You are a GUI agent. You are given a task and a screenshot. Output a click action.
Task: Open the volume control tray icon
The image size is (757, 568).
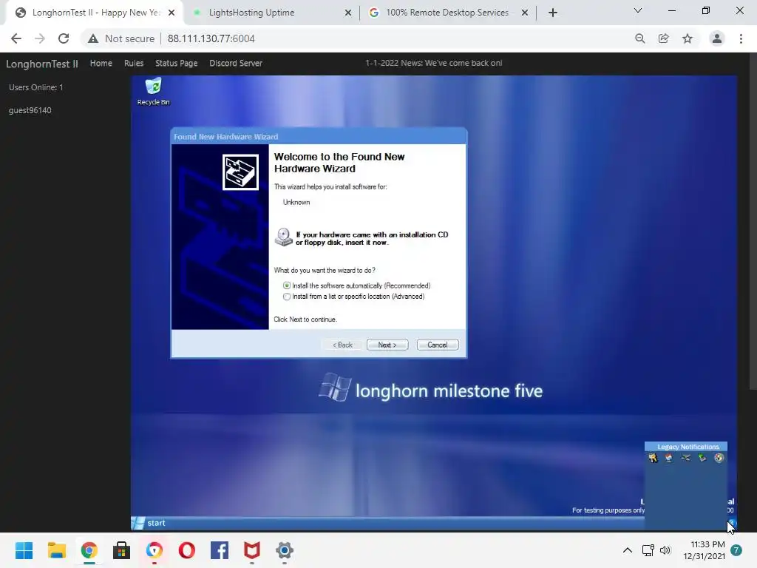[666, 550]
